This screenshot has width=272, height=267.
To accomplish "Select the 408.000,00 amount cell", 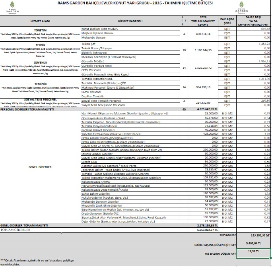I will click(203, 134).
